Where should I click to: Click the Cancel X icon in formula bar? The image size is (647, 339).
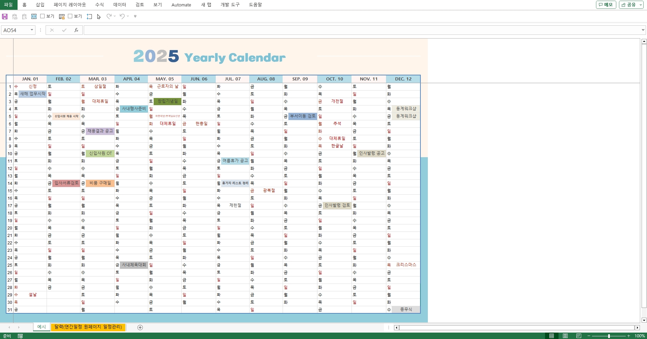pyautogui.click(x=52, y=30)
